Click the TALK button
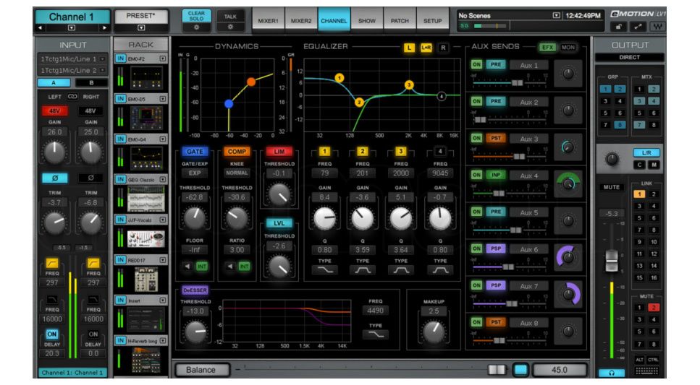The width and height of the screenshot is (700, 385). click(230, 17)
